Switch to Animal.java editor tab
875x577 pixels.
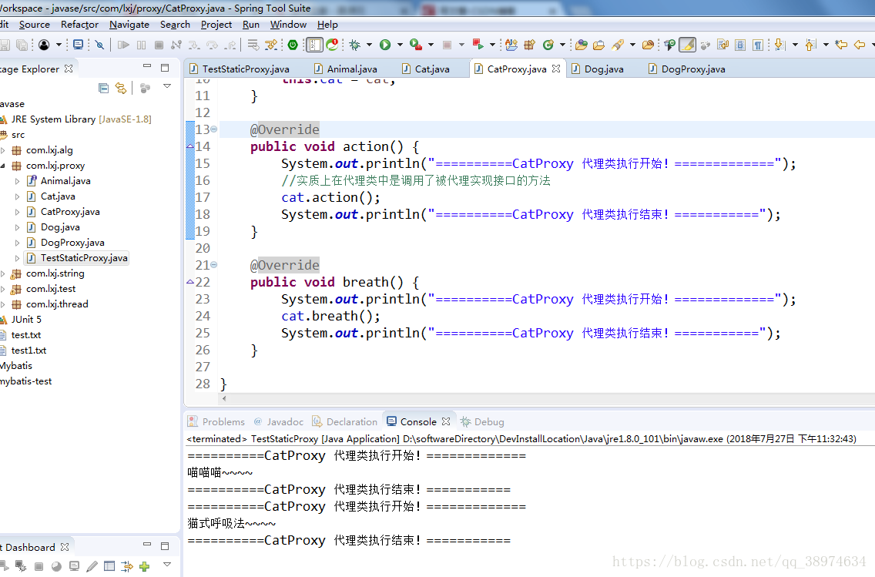click(x=345, y=69)
